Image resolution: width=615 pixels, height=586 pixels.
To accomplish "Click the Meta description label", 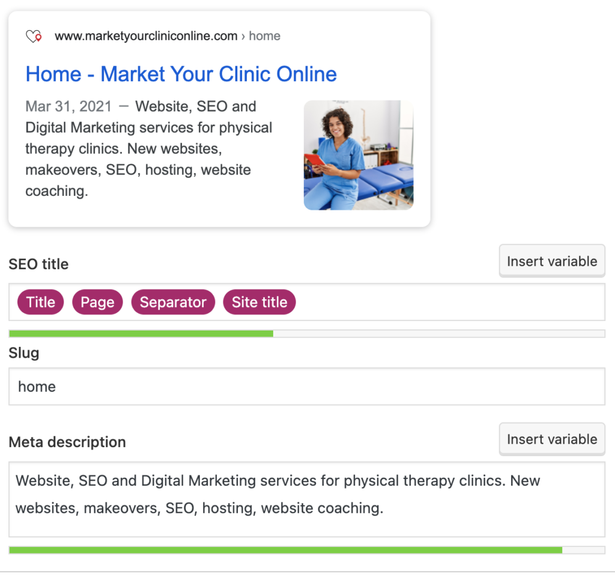I will pos(67,442).
